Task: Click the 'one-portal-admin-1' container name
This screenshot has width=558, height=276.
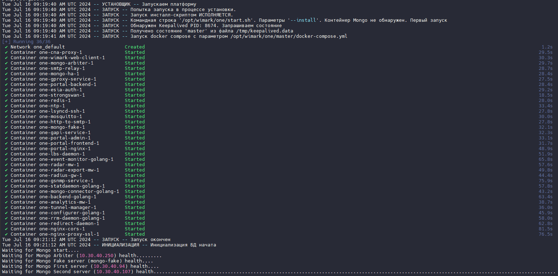Action: (65, 138)
